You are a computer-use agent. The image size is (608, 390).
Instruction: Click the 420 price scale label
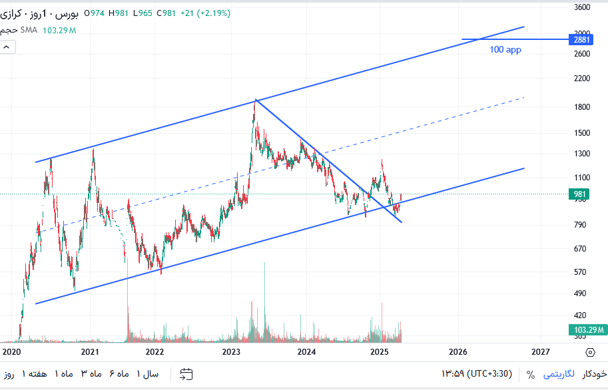[581, 315]
